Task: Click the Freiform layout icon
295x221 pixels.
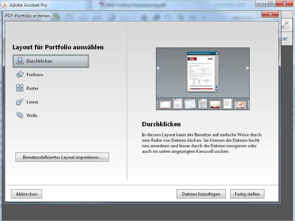Action: click(x=20, y=74)
